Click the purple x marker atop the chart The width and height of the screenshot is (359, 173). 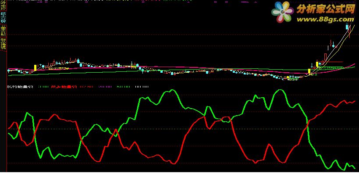[215, 2]
